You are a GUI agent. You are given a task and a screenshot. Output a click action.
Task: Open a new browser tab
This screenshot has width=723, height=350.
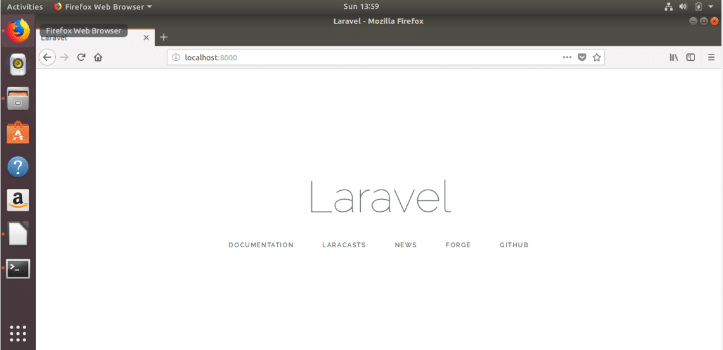coord(164,37)
